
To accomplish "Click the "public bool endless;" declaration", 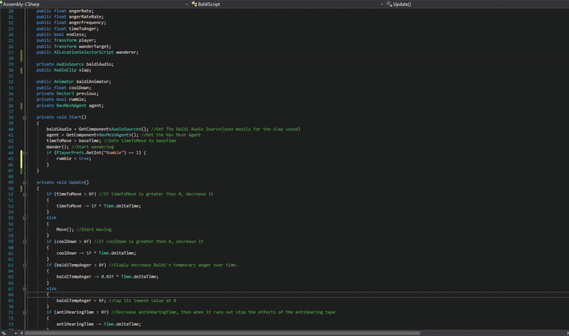I will coord(61,34).
